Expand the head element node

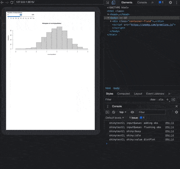[x=108, y=14]
